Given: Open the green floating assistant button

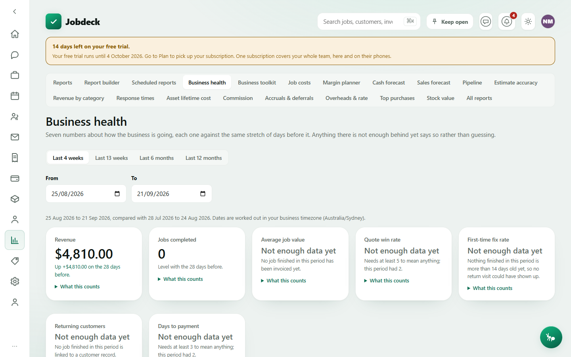Looking at the screenshot, I should point(551,337).
